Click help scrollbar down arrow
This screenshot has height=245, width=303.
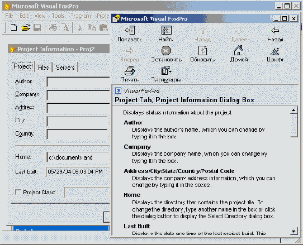click(293, 231)
